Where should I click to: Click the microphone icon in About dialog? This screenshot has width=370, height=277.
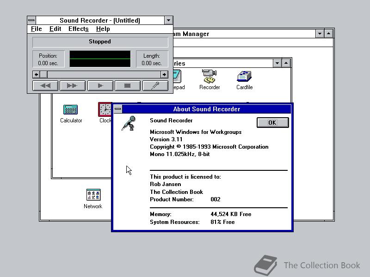click(129, 123)
